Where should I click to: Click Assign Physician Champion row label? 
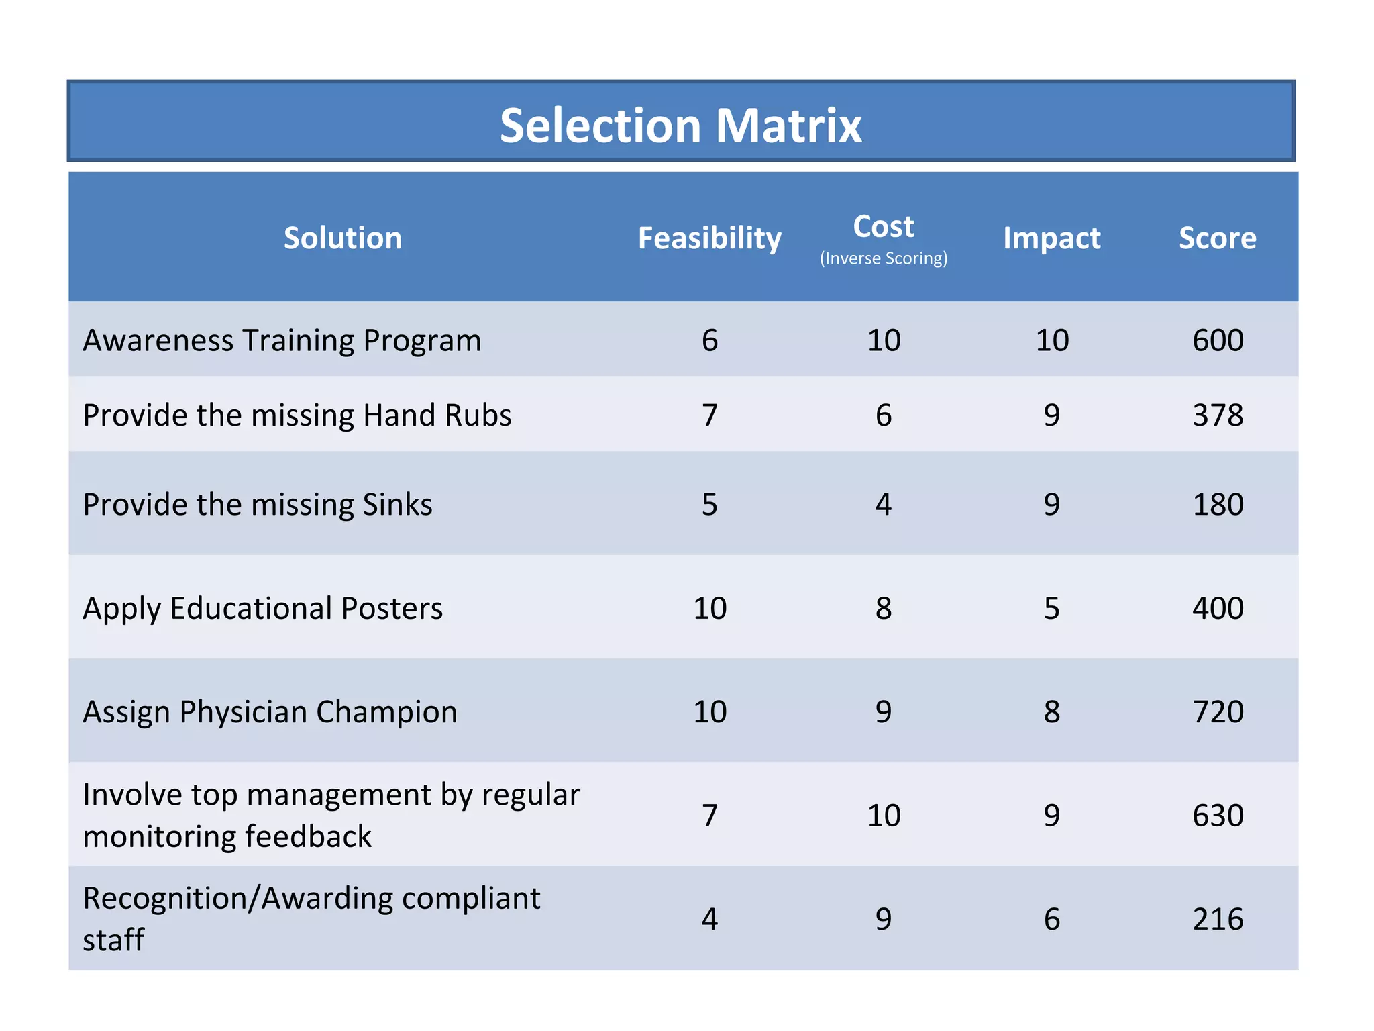(270, 711)
